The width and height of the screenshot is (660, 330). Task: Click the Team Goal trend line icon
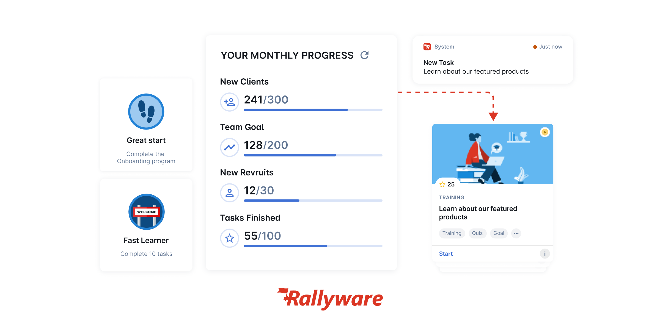[x=229, y=147]
